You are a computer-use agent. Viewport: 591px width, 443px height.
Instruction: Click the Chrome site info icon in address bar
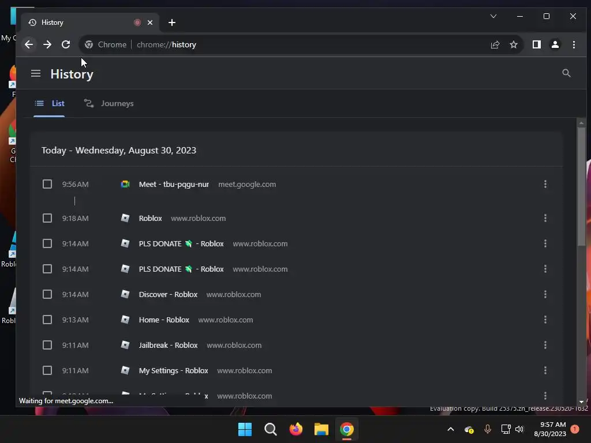(89, 44)
